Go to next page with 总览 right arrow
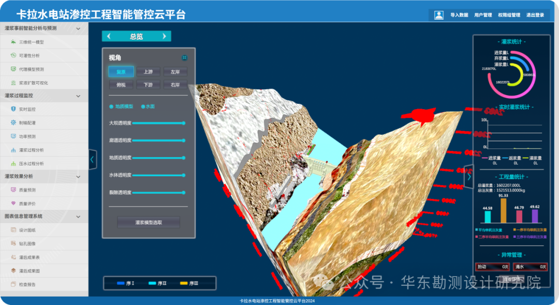 click(164, 36)
